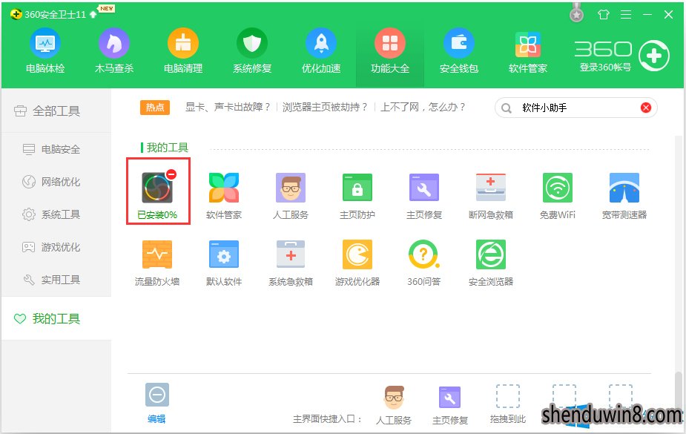Select 实用工具 category in sidebar
Image resolution: width=686 pixels, height=434 pixels.
(56, 280)
